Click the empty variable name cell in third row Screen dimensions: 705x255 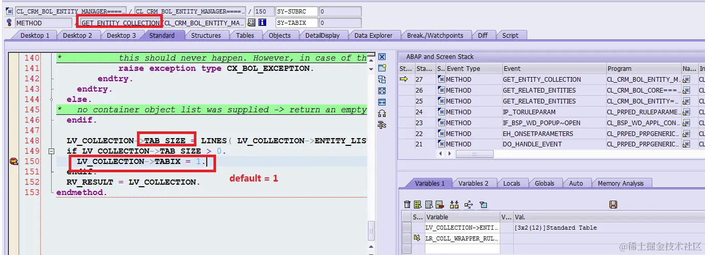pos(462,249)
